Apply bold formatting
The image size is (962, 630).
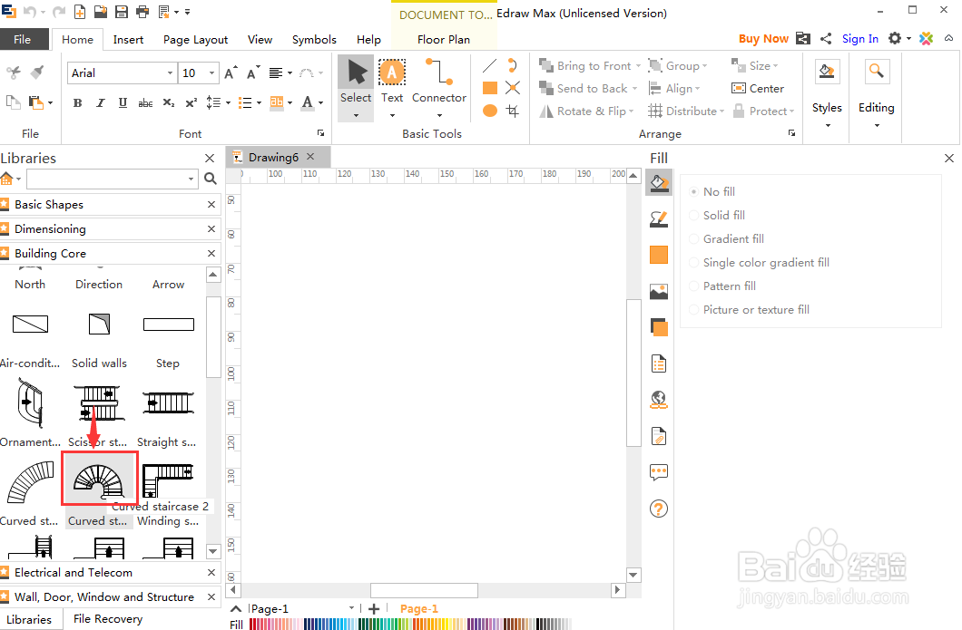click(77, 103)
